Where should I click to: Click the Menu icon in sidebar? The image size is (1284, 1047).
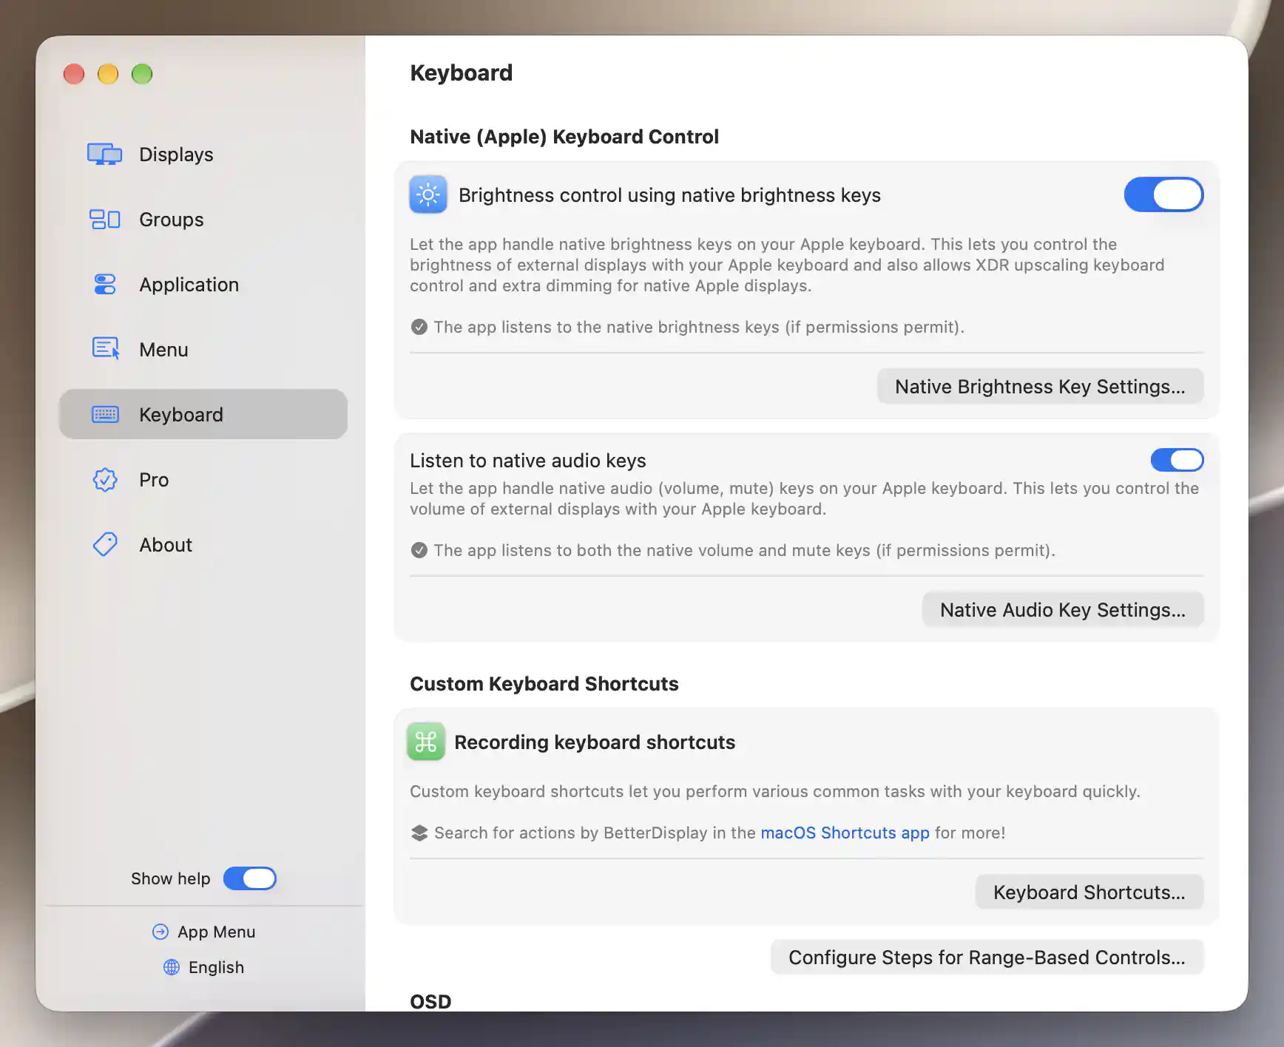105,349
